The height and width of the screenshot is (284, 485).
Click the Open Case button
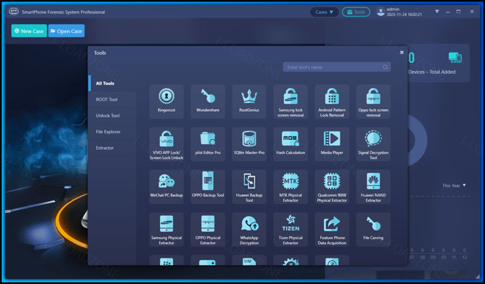(x=66, y=31)
